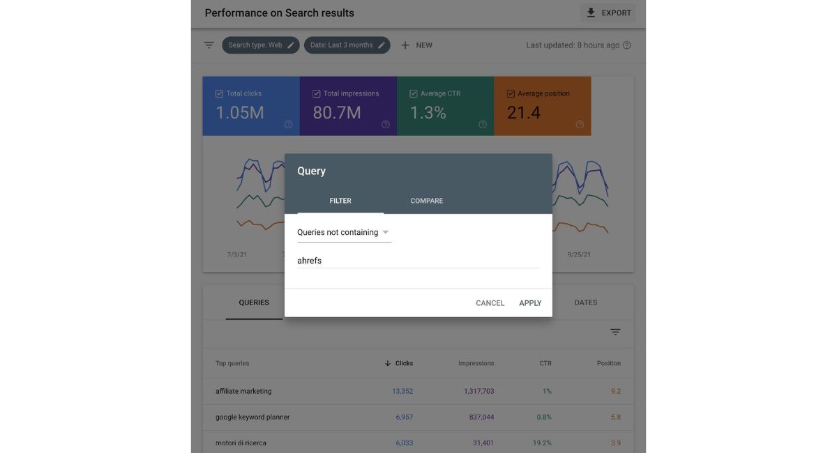Click the 0.8% CTR value
Screen dimensions: 837x453
pyautogui.click(x=544, y=417)
